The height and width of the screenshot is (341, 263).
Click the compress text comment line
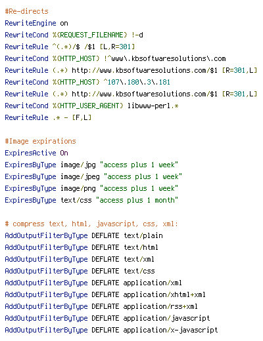tap(91, 224)
